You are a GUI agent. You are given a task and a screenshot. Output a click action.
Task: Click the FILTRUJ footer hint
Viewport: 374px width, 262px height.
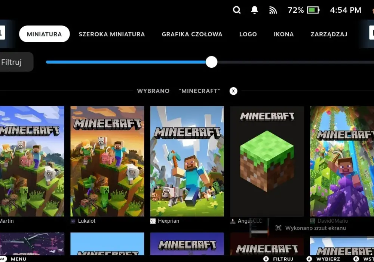pos(283,259)
